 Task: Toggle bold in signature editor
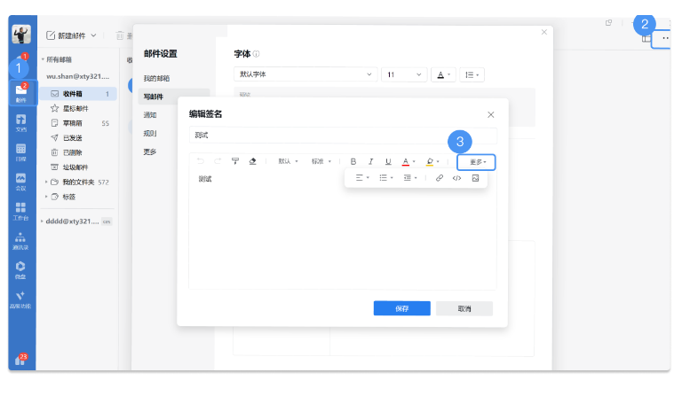point(353,161)
